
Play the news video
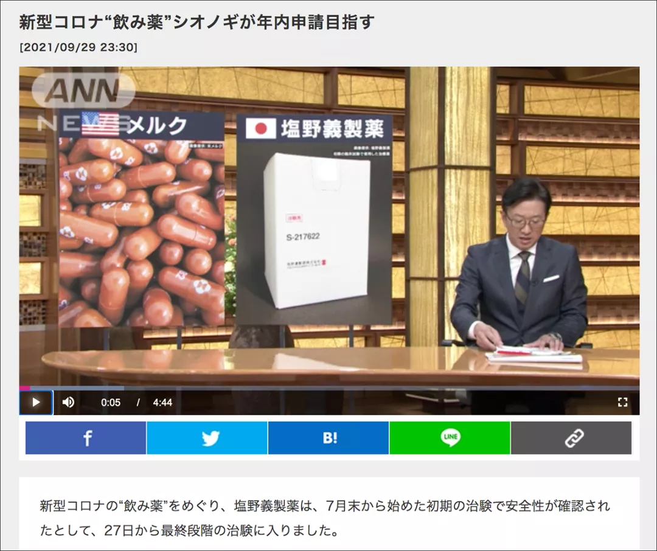pyautogui.click(x=36, y=402)
